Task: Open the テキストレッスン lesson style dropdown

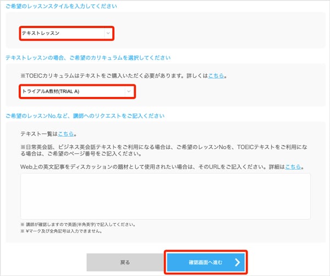Action: [x=61, y=34]
